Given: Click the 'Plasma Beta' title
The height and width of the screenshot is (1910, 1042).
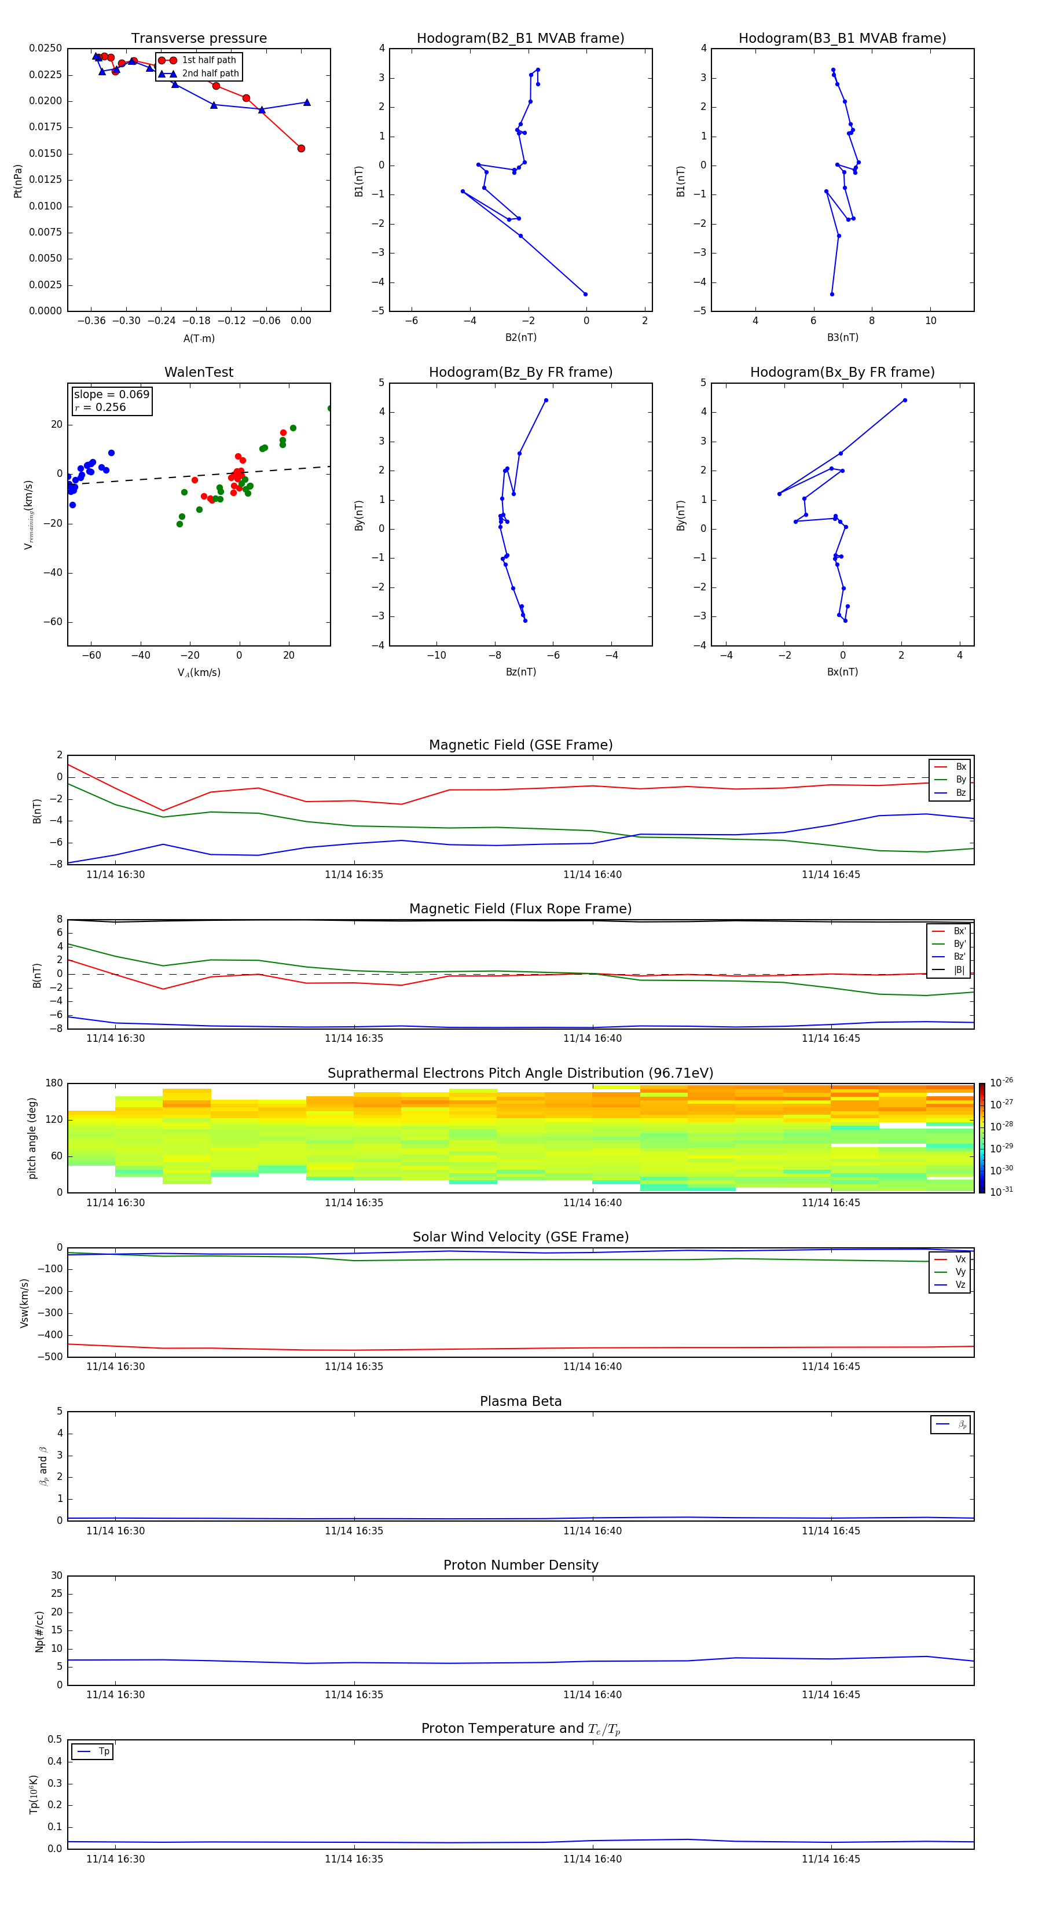Looking at the screenshot, I should pyautogui.click(x=520, y=1401).
